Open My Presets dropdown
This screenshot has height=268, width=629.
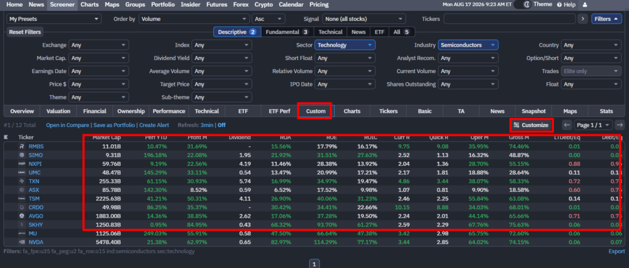click(54, 19)
